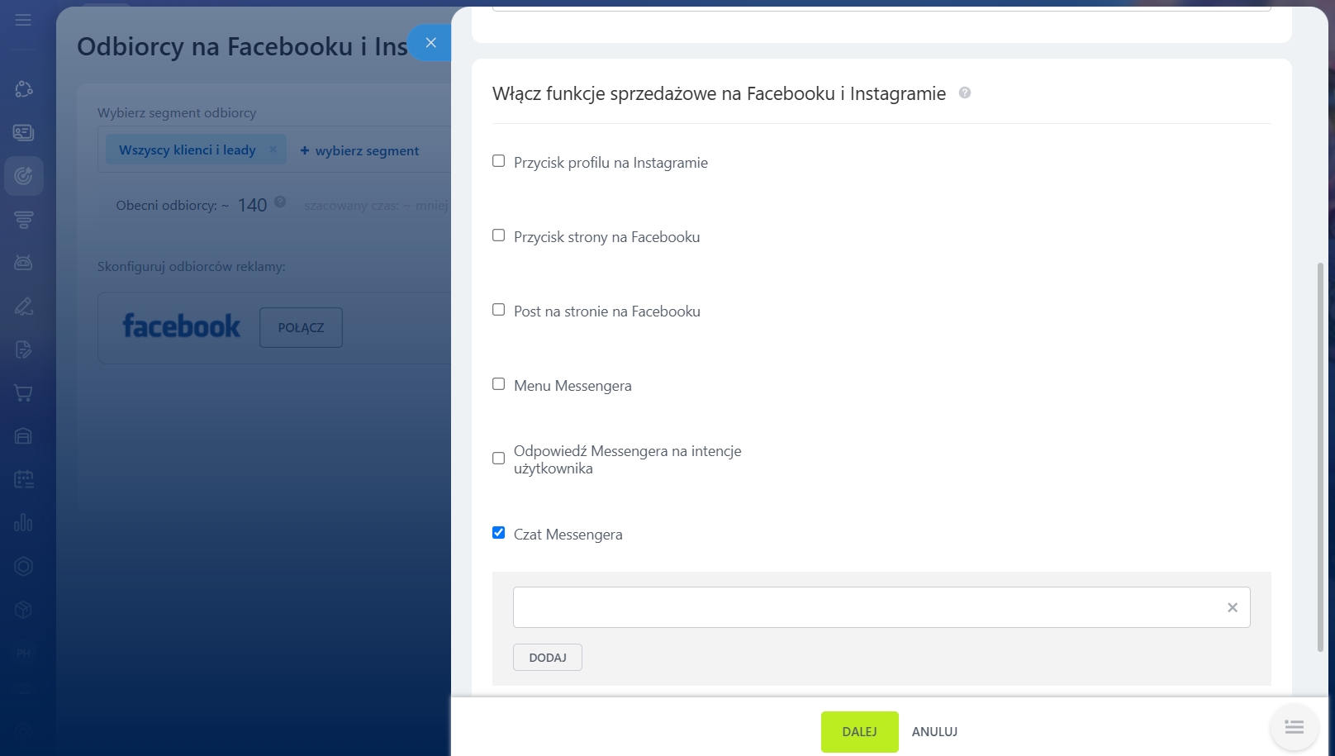Check Przycisk strony na Facebooku

pos(499,235)
